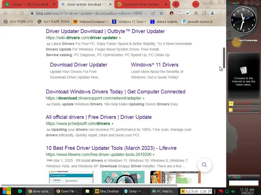The image size is (261, 195).
Task: Expand wiki-drivers.com URL dropdown arrow
Action: pos(120,38)
